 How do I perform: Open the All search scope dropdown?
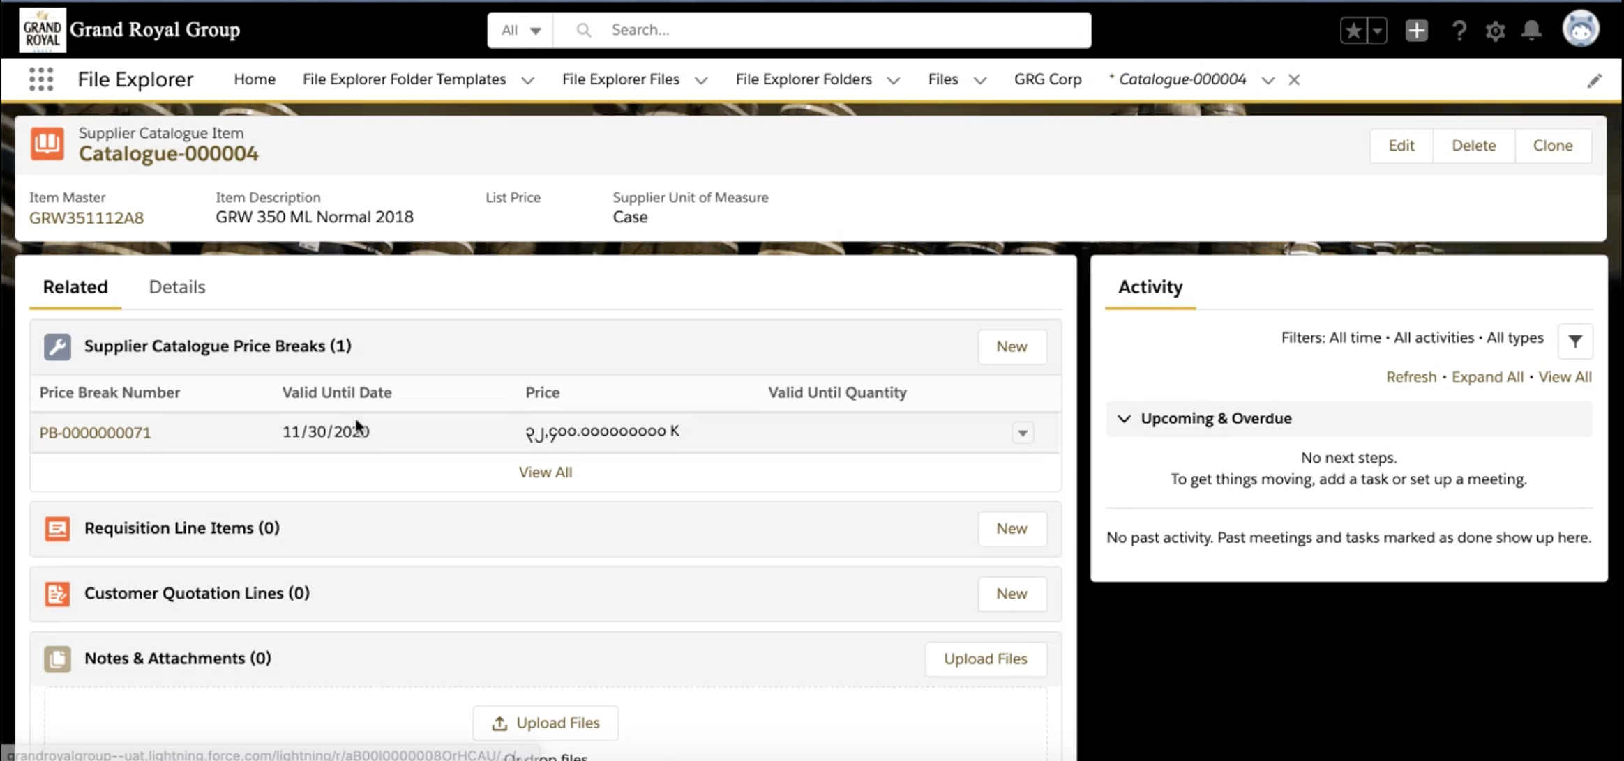point(520,30)
